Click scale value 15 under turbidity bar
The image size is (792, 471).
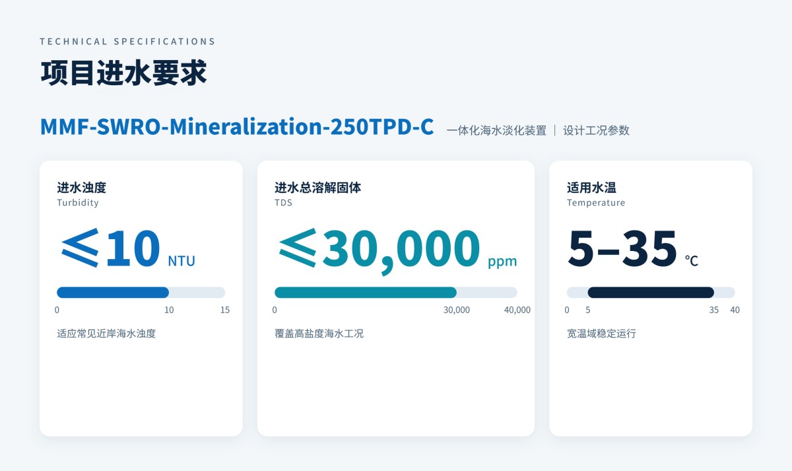click(225, 310)
